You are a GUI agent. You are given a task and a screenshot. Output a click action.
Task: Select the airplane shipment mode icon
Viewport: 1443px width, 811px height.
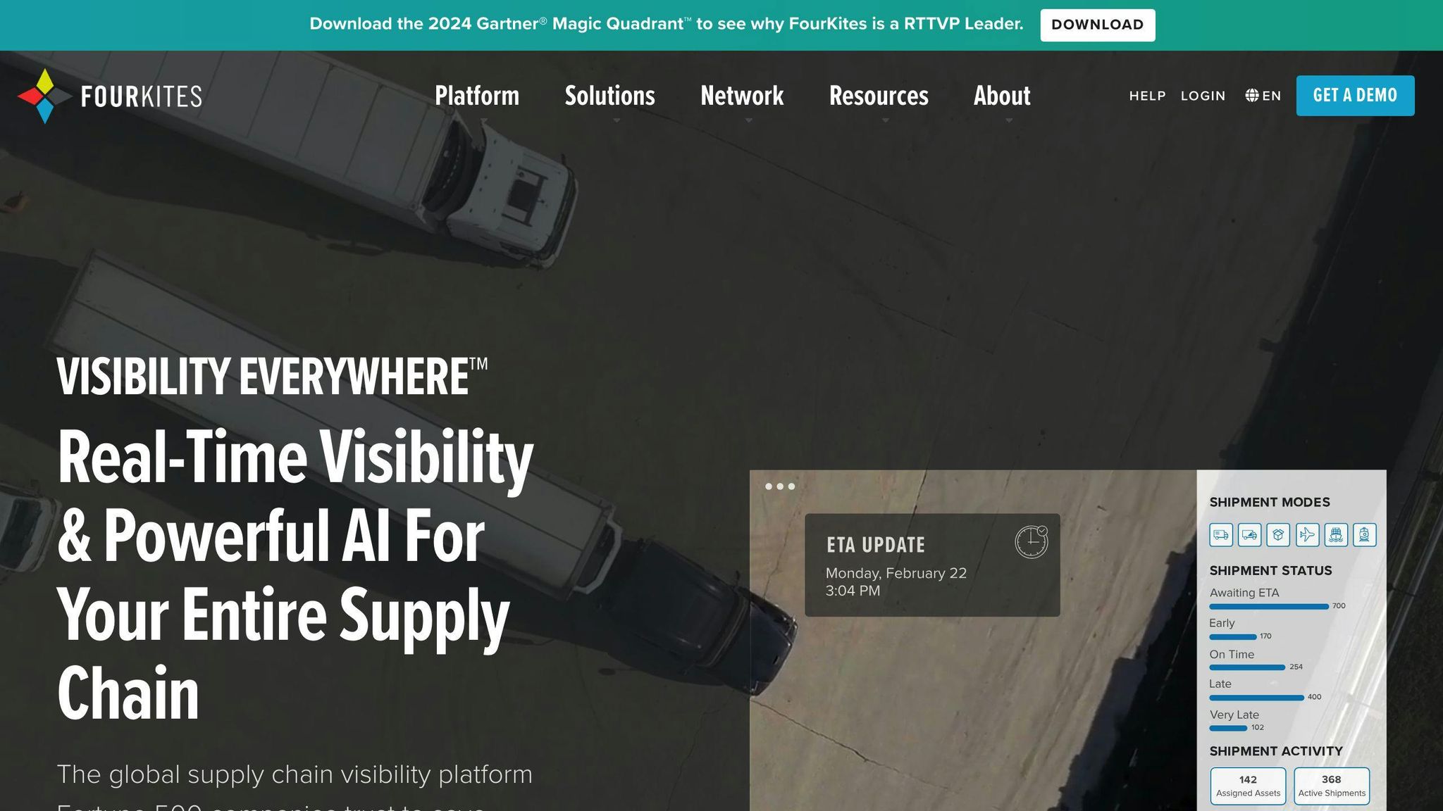click(x=1307, y=535)
